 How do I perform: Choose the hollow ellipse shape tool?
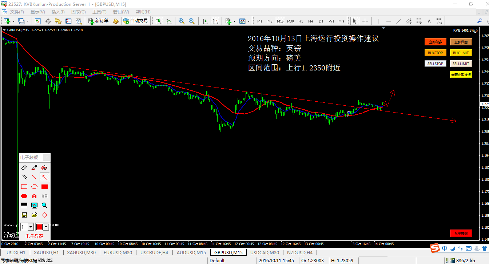[34, 187]
